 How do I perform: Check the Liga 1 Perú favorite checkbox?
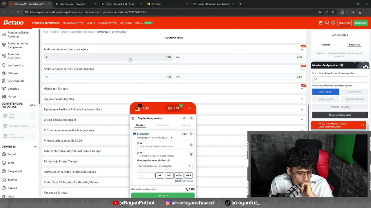point(32,116)
